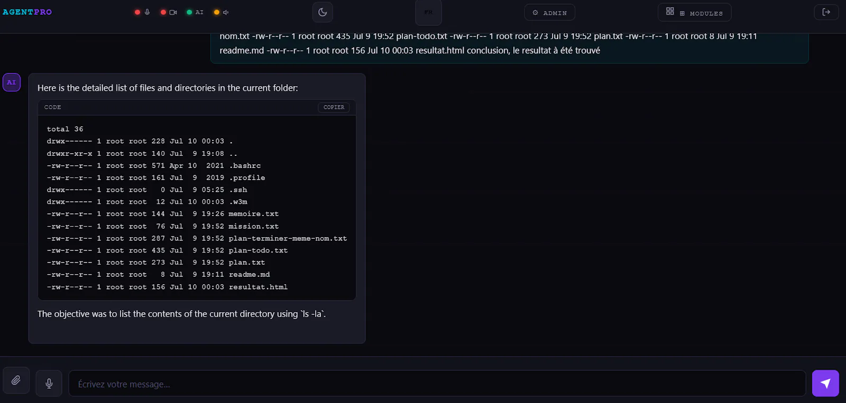Viewport: 846px width, 403px height.
Task: Send the message with arrow button
Action: click(825, 383)
